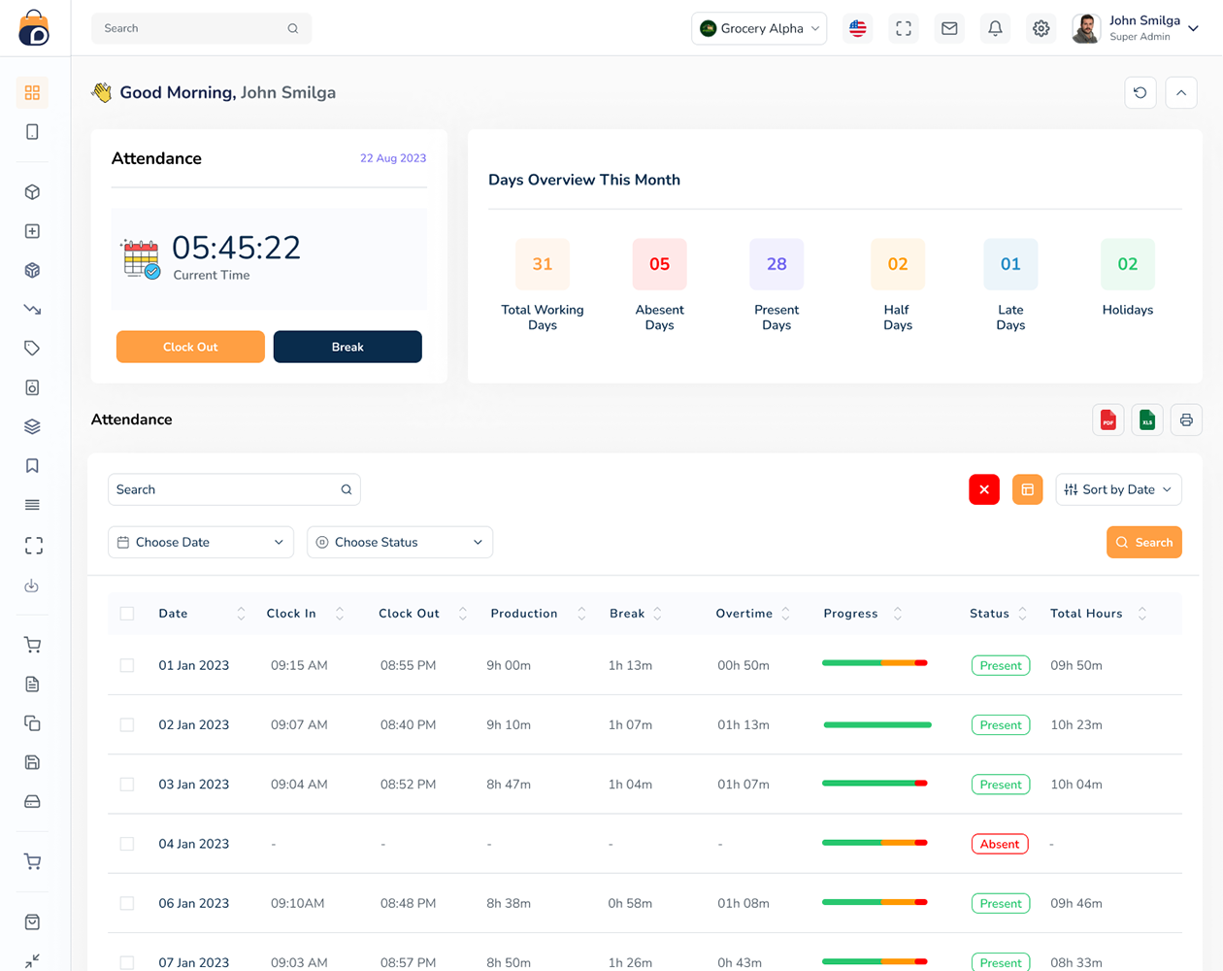Open the mail inbox icon

(948, 28)
